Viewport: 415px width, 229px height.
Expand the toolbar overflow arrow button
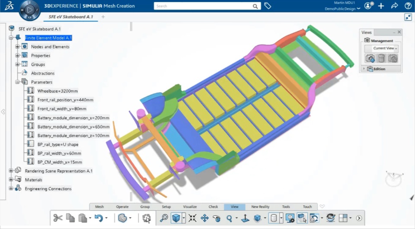(x=359, y=218)
